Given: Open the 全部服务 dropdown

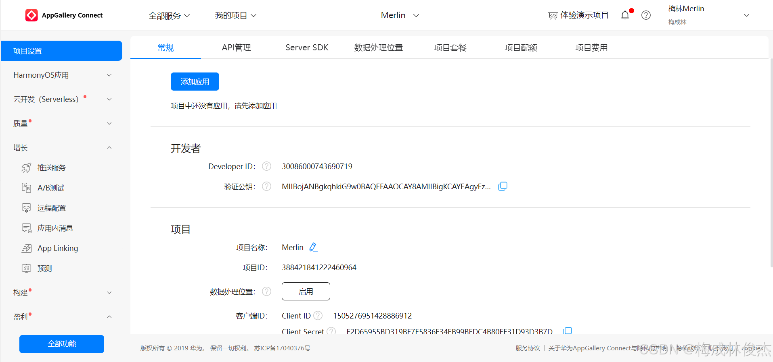Looking at the screenshot, I should coord(169,15).
